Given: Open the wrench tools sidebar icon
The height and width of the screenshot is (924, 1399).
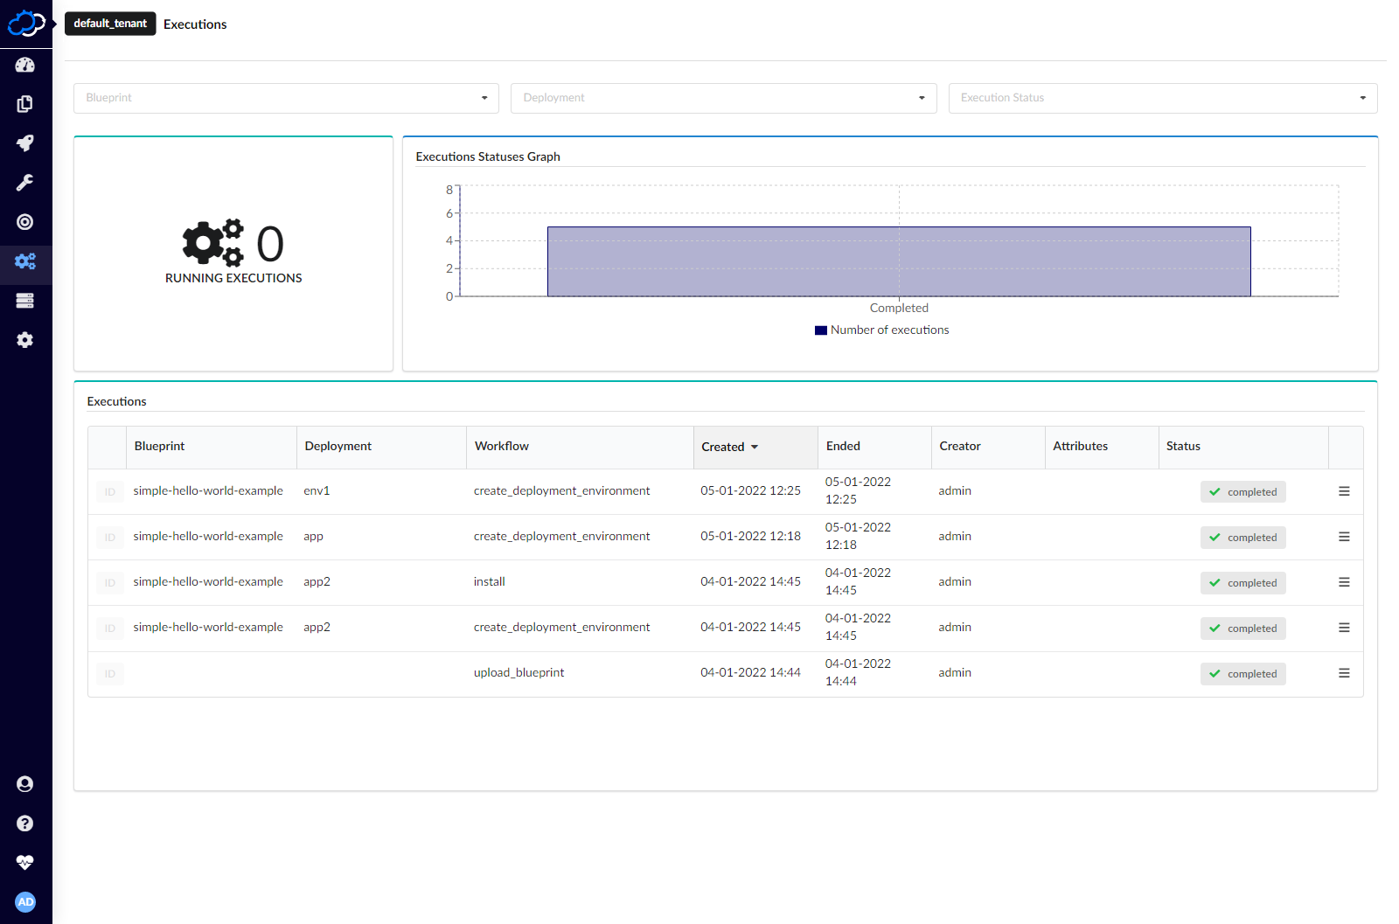Looking at the screenshot, I should coord(25,183).
